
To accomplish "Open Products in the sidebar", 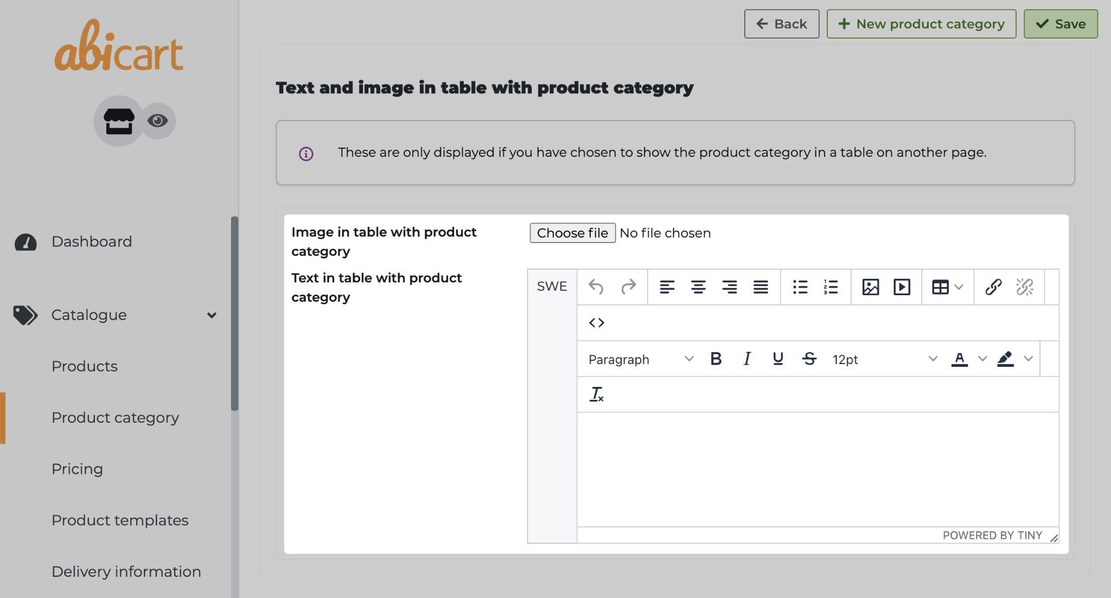I will pyautogui.click(x=85, y=366).
